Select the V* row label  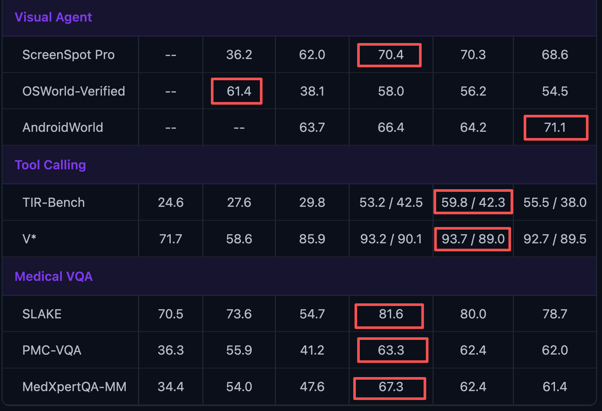pyautogui.click(x=29, y=239)
